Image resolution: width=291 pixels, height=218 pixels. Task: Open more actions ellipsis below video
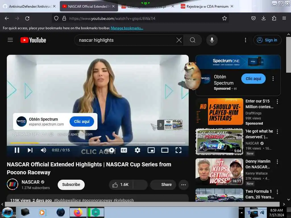(184, 185)
